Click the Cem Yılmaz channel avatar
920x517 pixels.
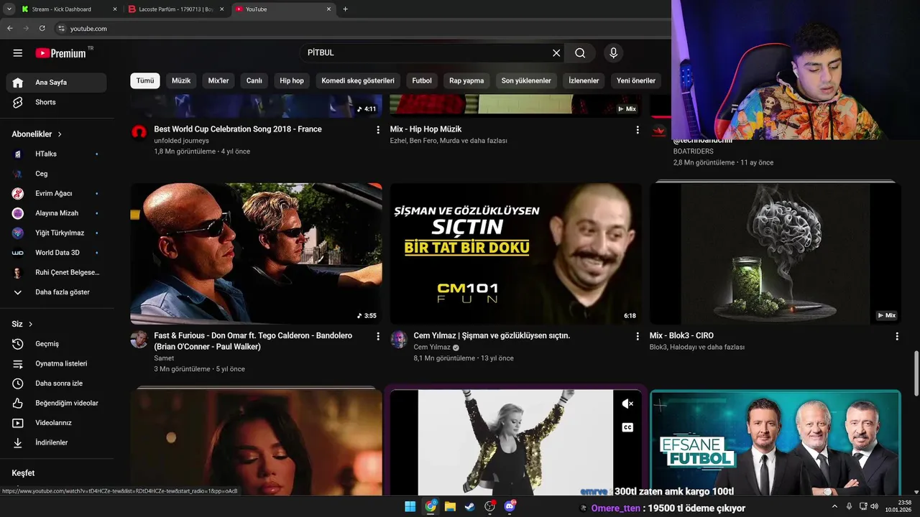pyautogui.click(x=399, y=340)
